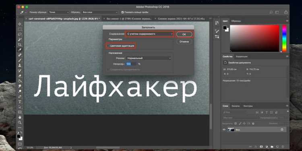
Task: Select the Lasso tool
Action: (20, 35)
